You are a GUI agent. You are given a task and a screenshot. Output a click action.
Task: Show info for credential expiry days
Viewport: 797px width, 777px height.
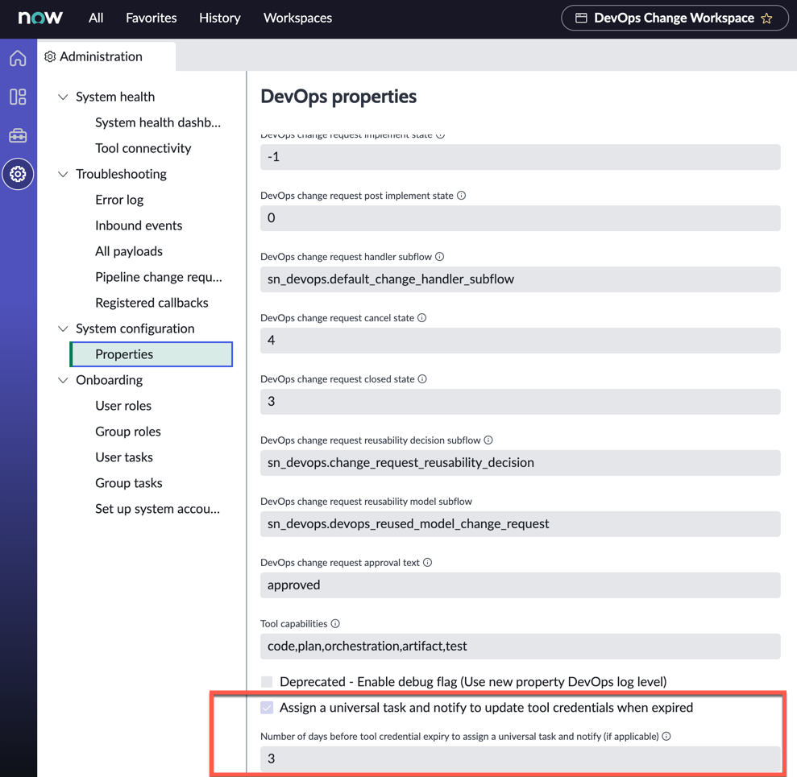(x=666, y=736)
